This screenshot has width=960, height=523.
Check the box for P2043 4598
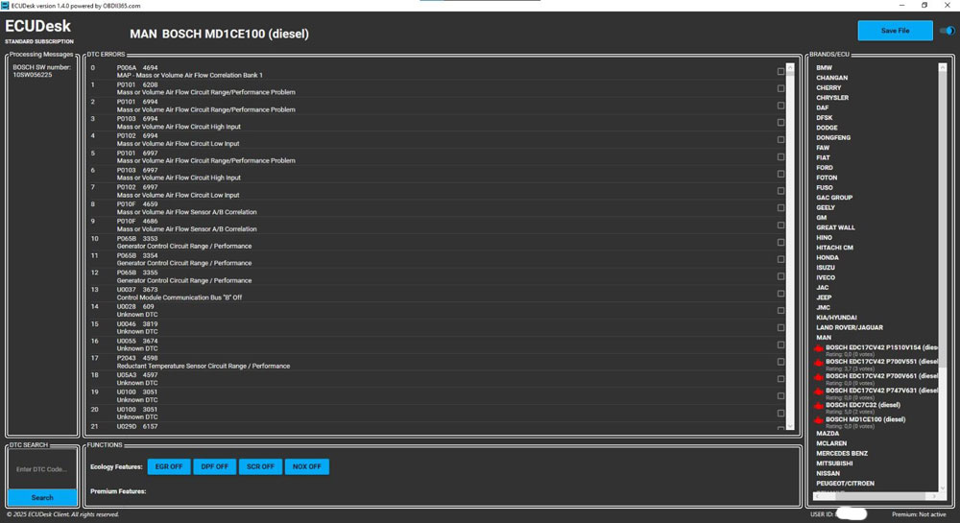pos(780,362)
